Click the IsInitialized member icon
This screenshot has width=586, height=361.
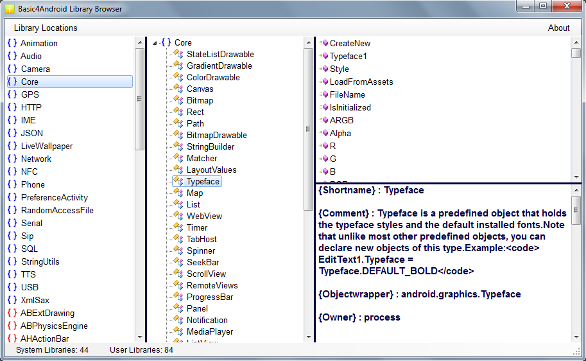pos(324,107)
